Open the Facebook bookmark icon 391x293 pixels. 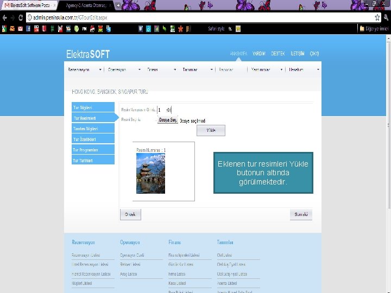point(28,29)
